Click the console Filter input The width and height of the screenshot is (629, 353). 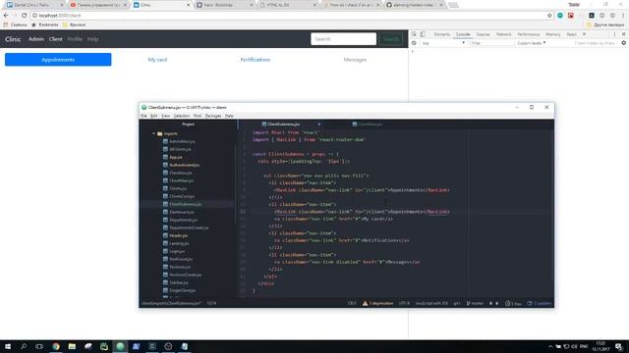tap(491, 43)
